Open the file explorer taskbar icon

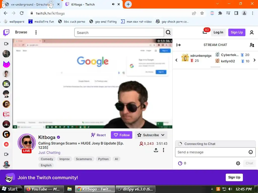[x=70, y=189]
